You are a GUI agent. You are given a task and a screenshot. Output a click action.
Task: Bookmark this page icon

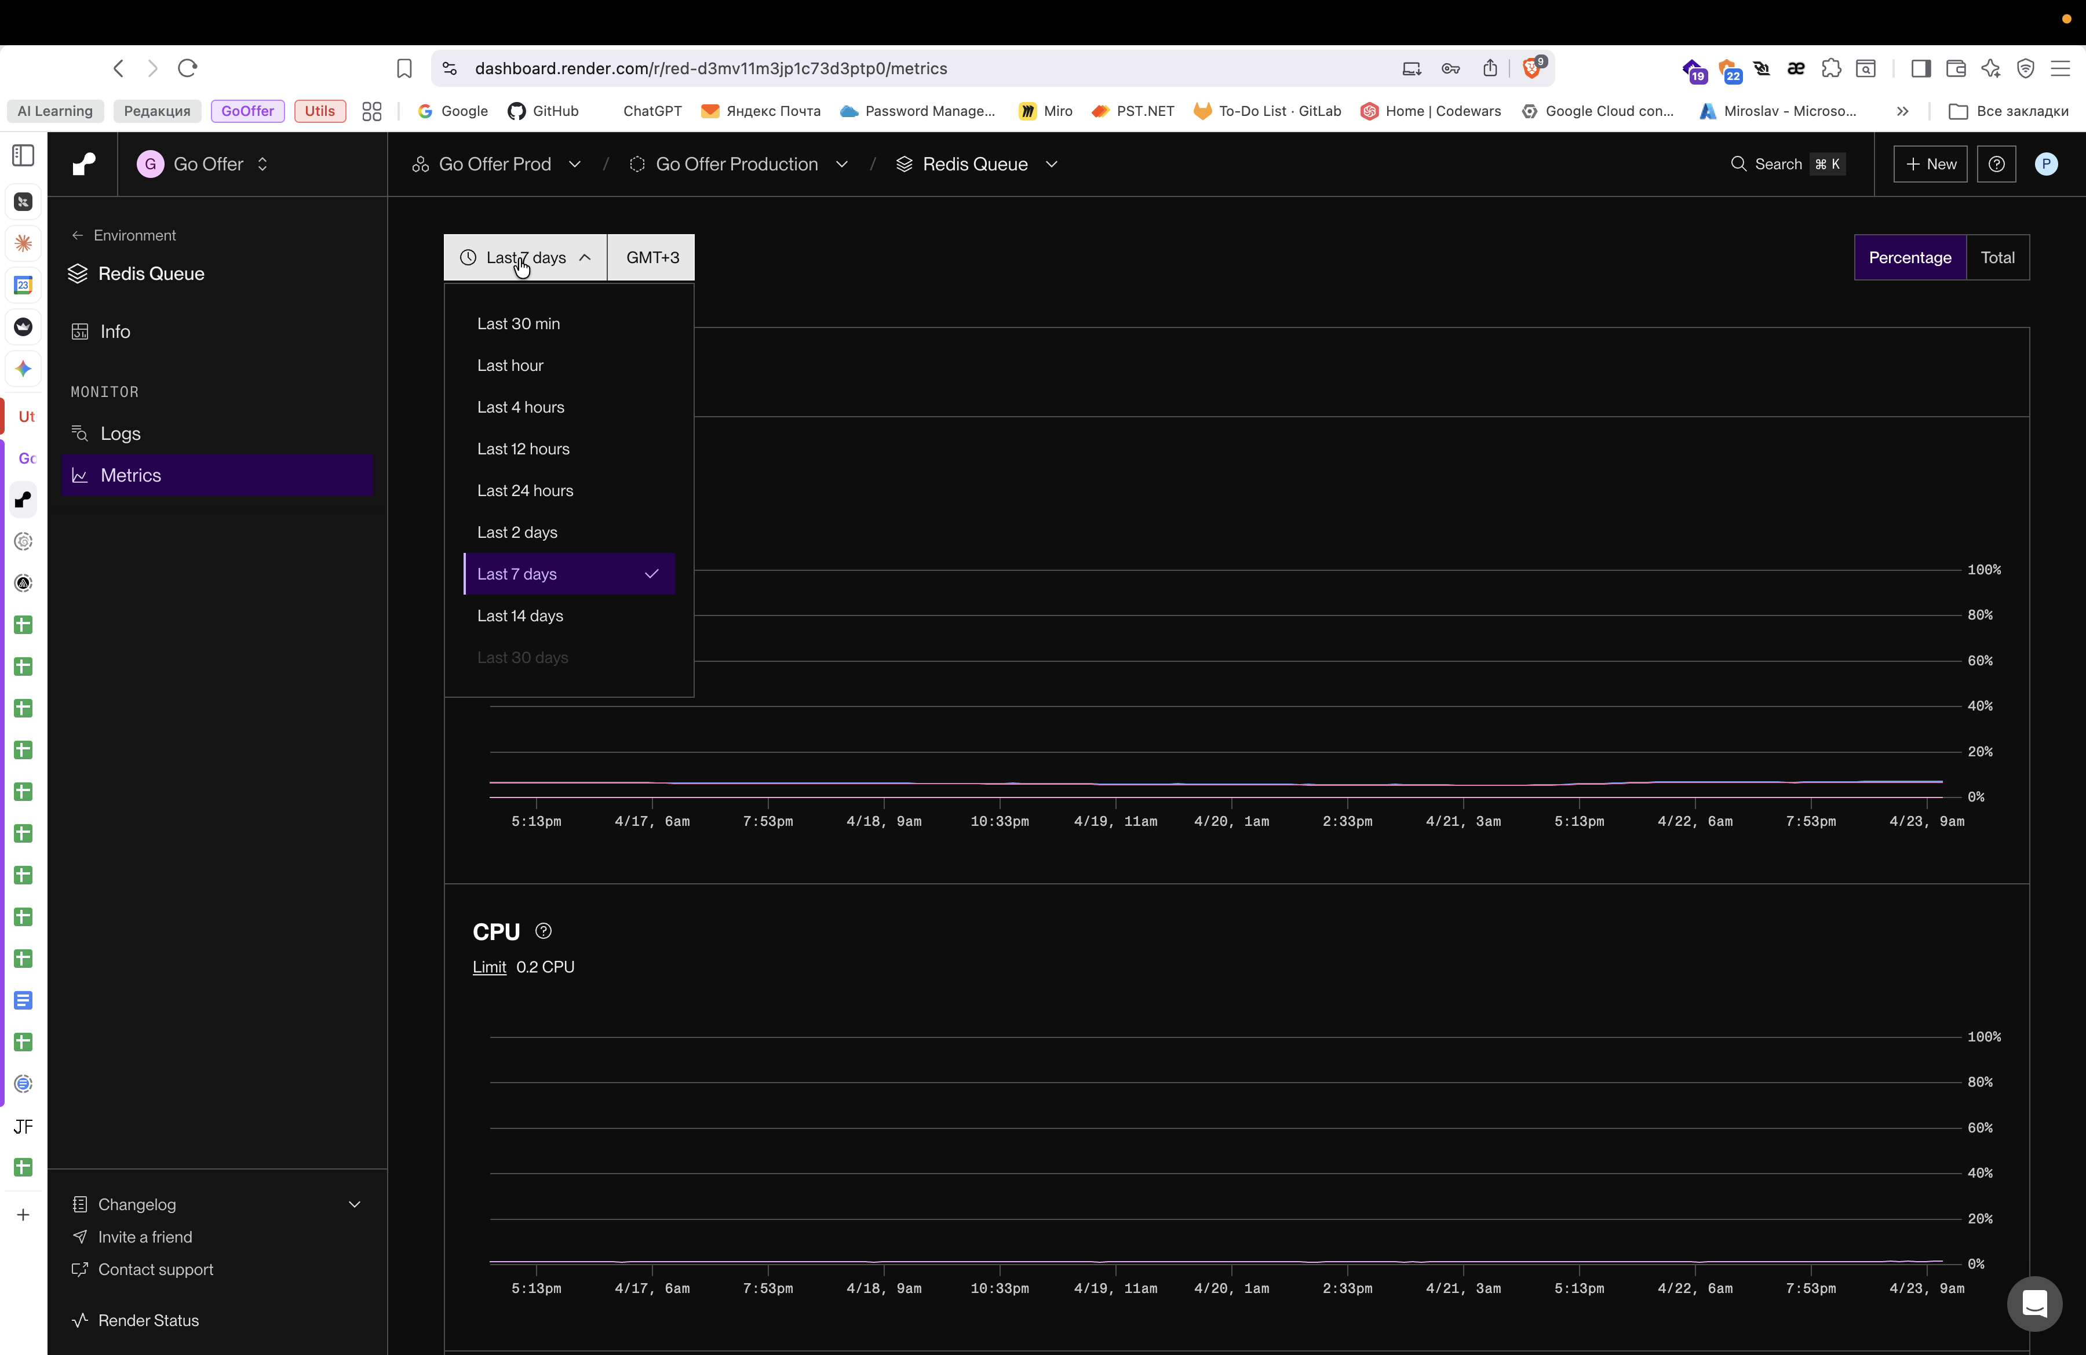click(x=404, y=68)
